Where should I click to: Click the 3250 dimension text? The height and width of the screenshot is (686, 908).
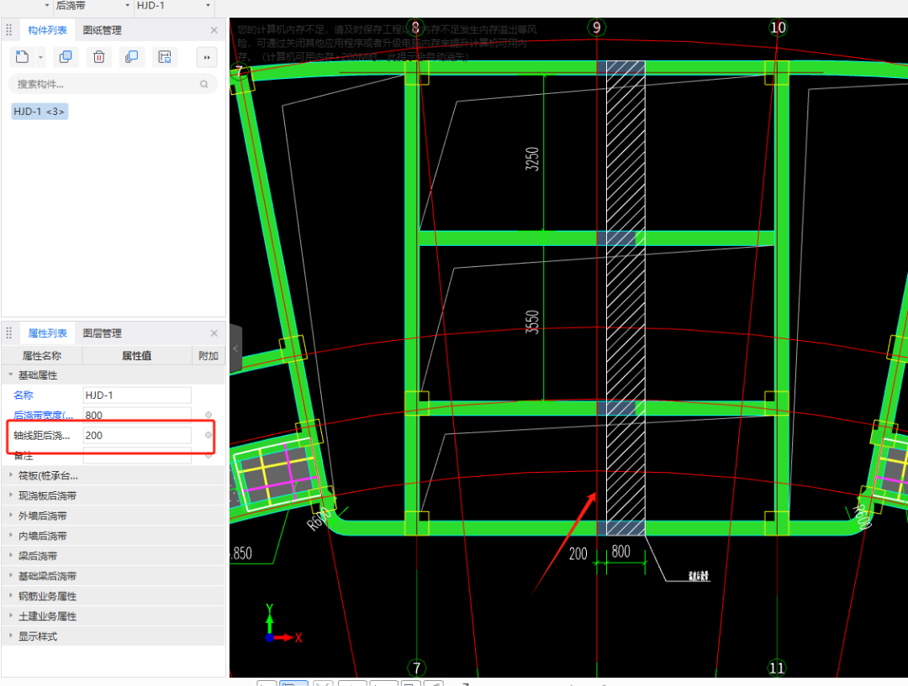point(532,159)
